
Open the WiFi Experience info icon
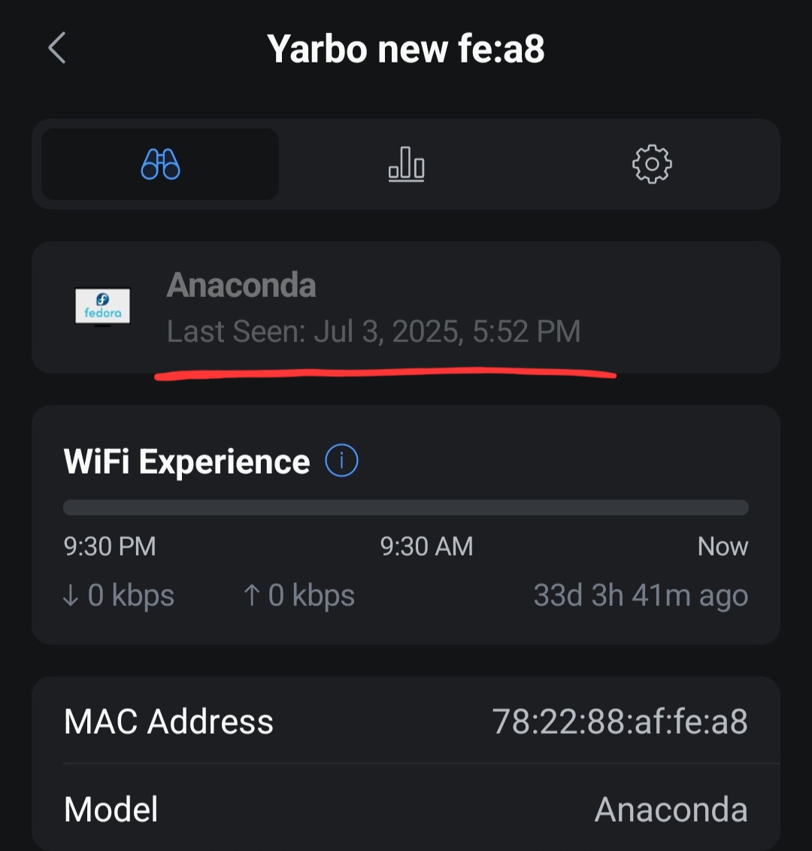(341, 460)
